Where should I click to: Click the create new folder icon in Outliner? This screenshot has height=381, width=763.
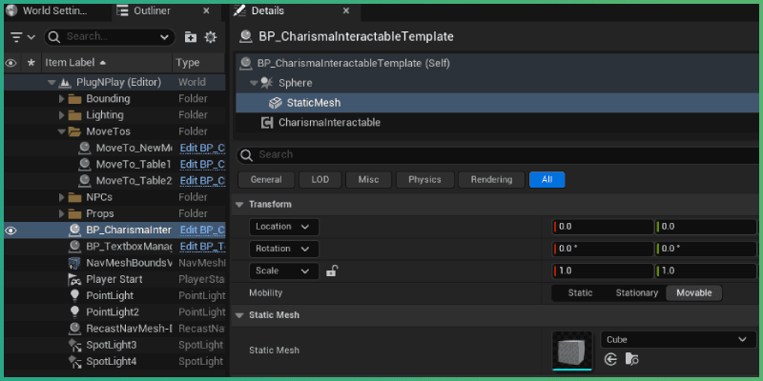191,37
